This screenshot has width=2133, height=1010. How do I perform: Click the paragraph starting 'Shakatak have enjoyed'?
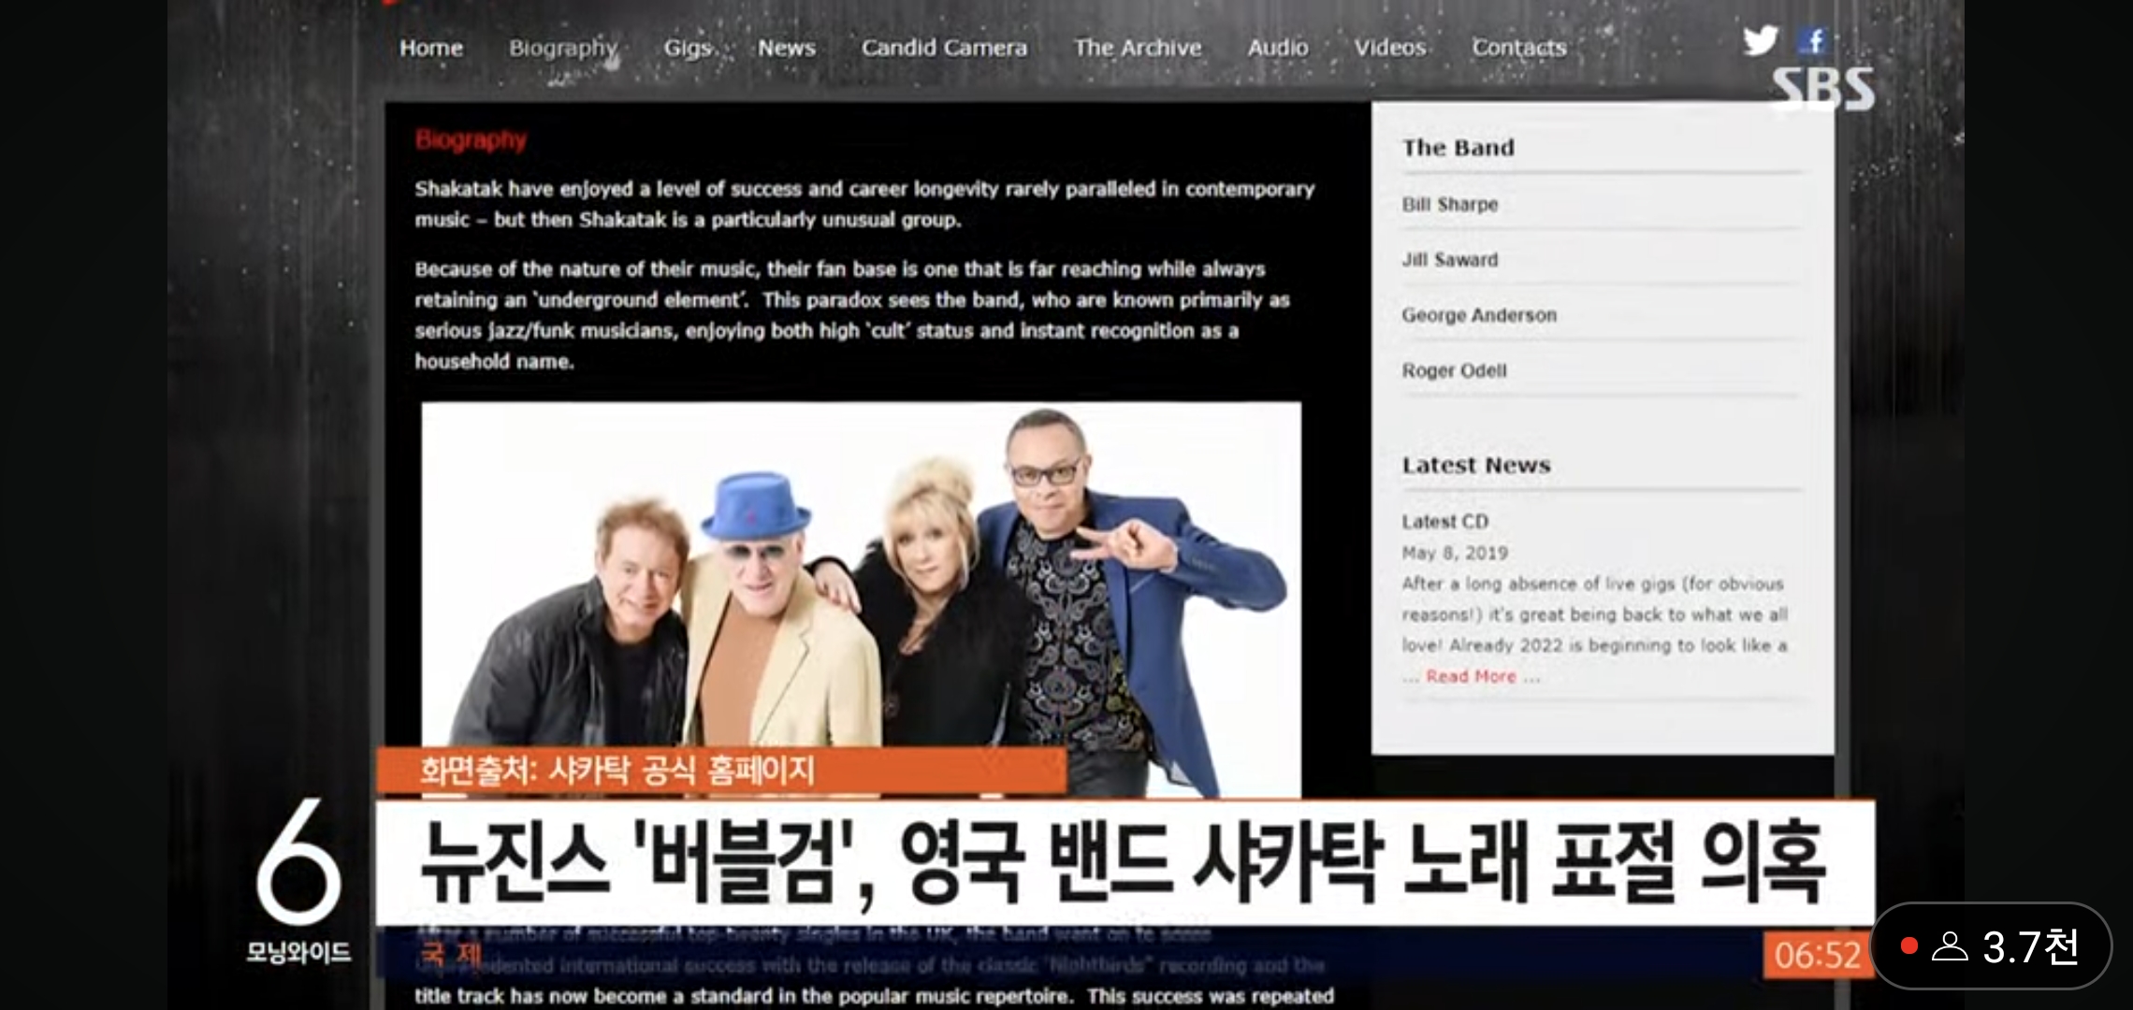(x=864, y=204)
